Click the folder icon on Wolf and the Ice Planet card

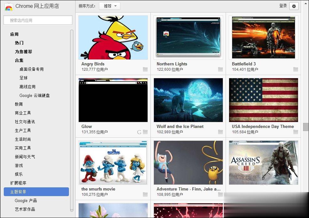(x=221, y=132)
